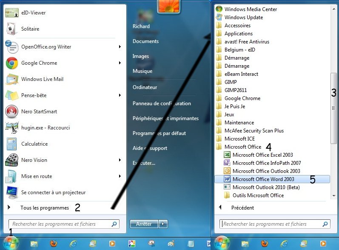
Task: Expand OpenOffice.org Writer submenu arrow
Action: [x=120, y=47]
